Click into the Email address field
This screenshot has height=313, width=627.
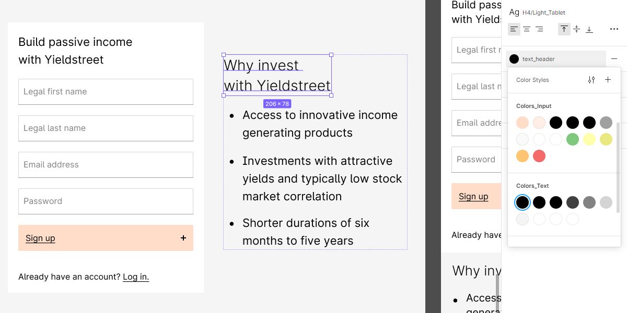click(x=106, y=165)
